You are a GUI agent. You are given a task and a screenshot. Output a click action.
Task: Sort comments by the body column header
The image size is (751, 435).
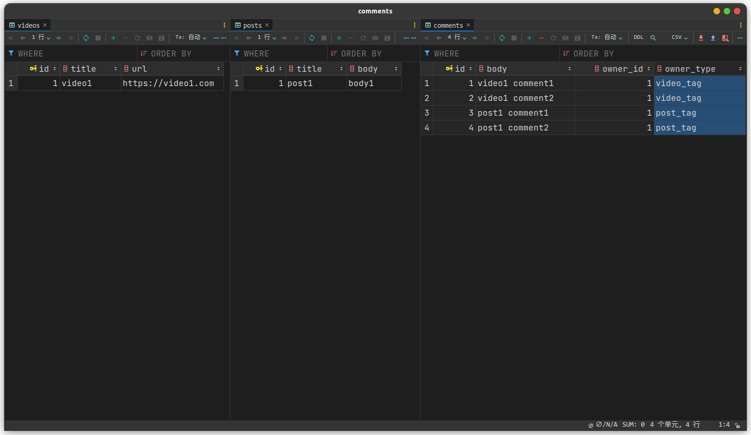[x=525, y=69]
